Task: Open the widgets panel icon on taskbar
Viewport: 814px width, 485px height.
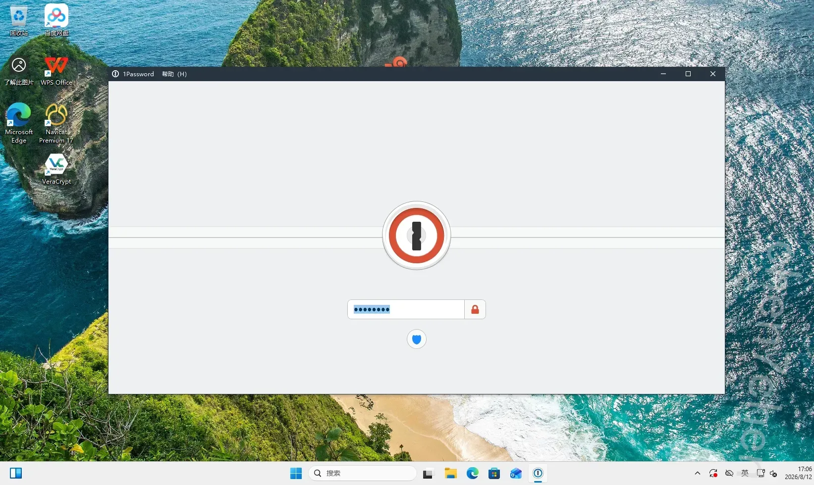Action: click(16, 473)
